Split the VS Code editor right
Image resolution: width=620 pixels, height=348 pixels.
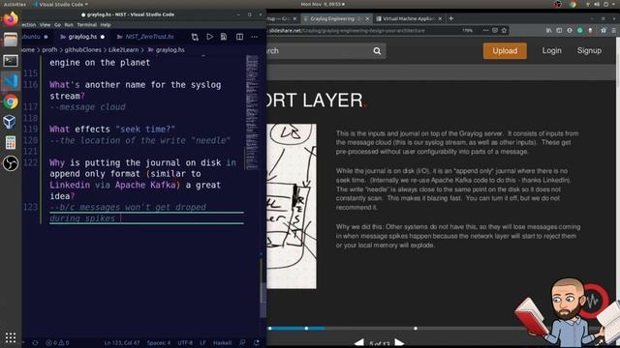239,37
